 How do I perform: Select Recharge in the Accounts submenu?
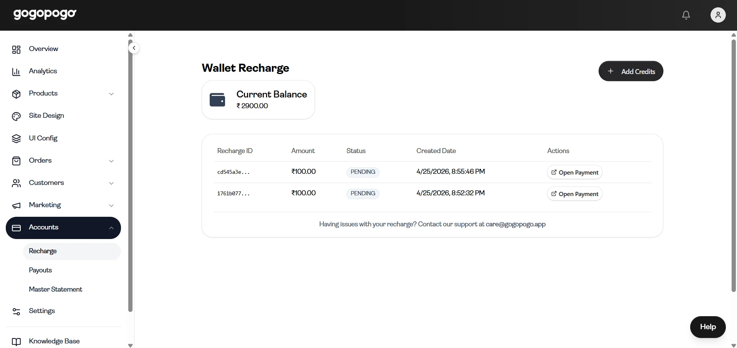click(72, 251)
